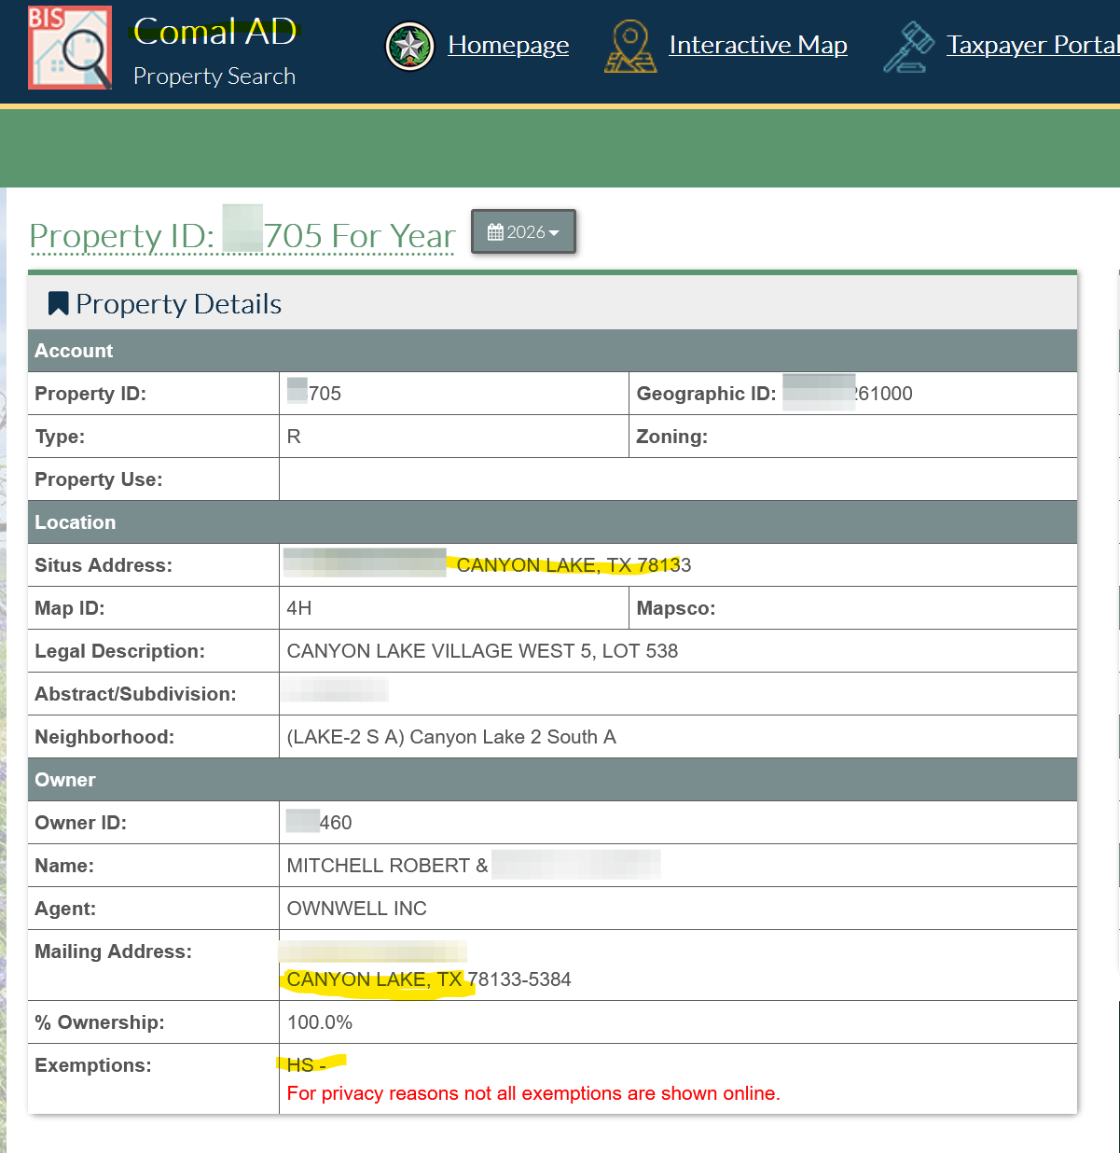Screen dimensions: 1120x1153
Task: Click the Owner section header
Action: 552,780
